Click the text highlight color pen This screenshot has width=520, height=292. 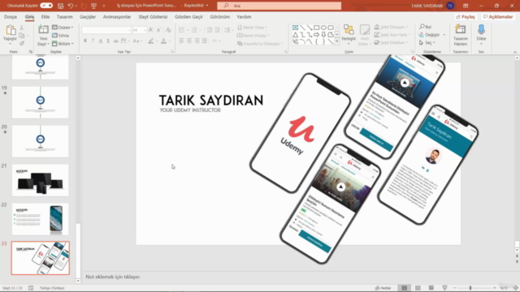pos(151,41)
